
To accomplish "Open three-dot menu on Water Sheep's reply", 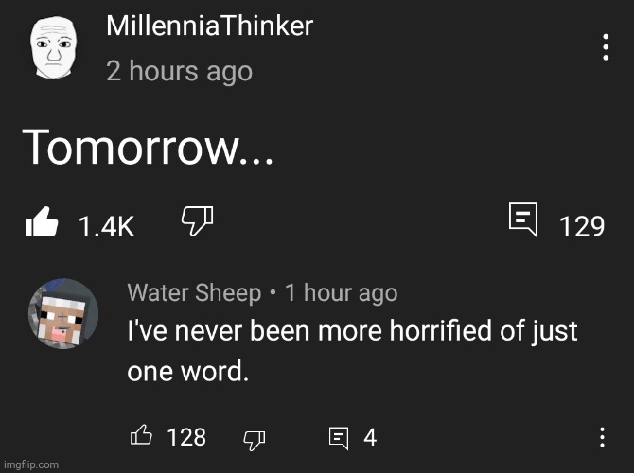I will coord(602,437).
